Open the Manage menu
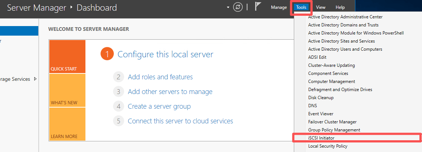Screen dimensions: 422x152 (279, 7)
